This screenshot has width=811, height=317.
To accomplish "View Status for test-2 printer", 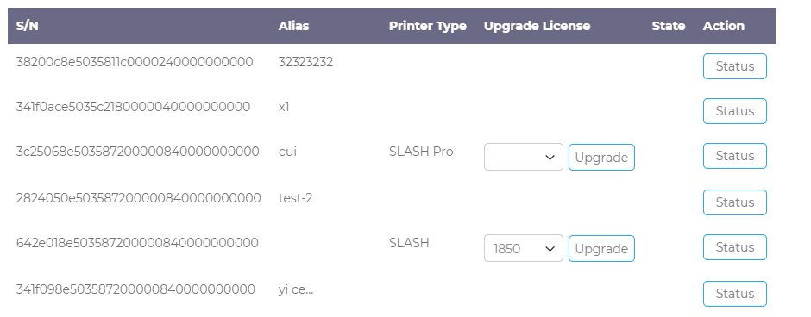I will 734,202.
